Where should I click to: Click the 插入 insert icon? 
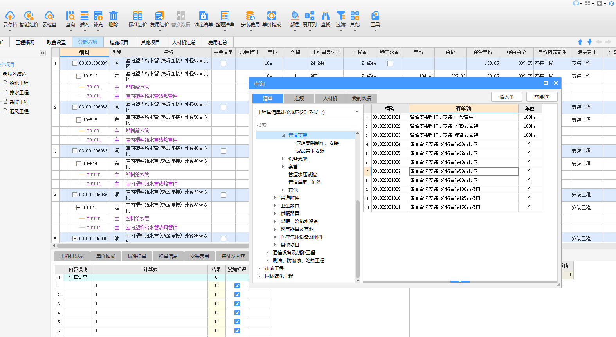coord(85,16)
